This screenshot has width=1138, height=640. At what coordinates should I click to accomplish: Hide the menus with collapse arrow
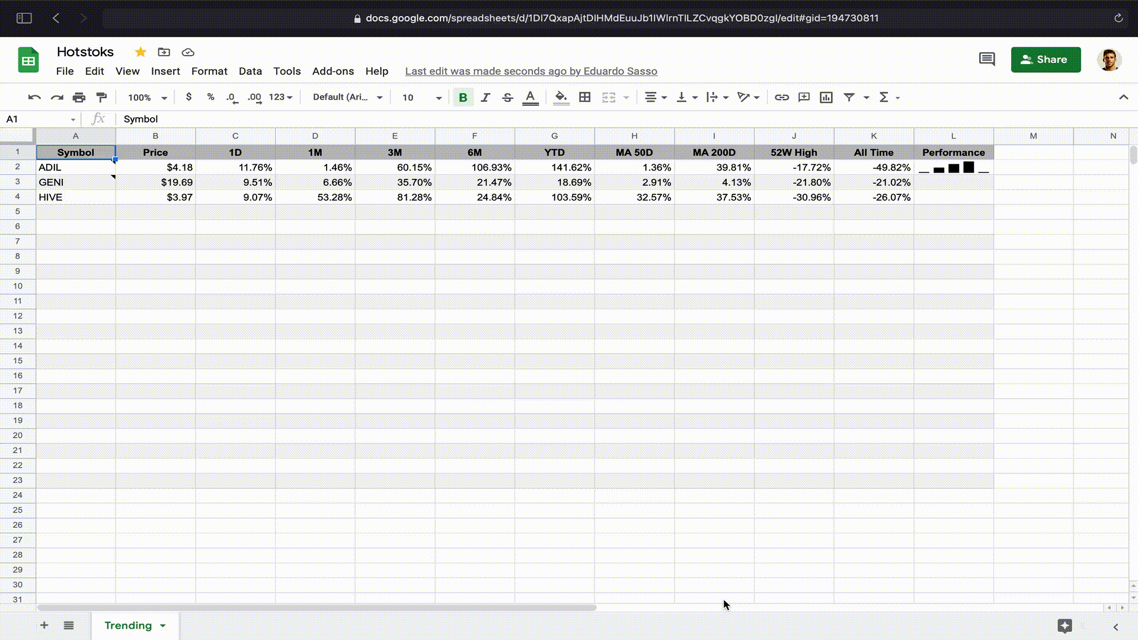[1123, 97]
